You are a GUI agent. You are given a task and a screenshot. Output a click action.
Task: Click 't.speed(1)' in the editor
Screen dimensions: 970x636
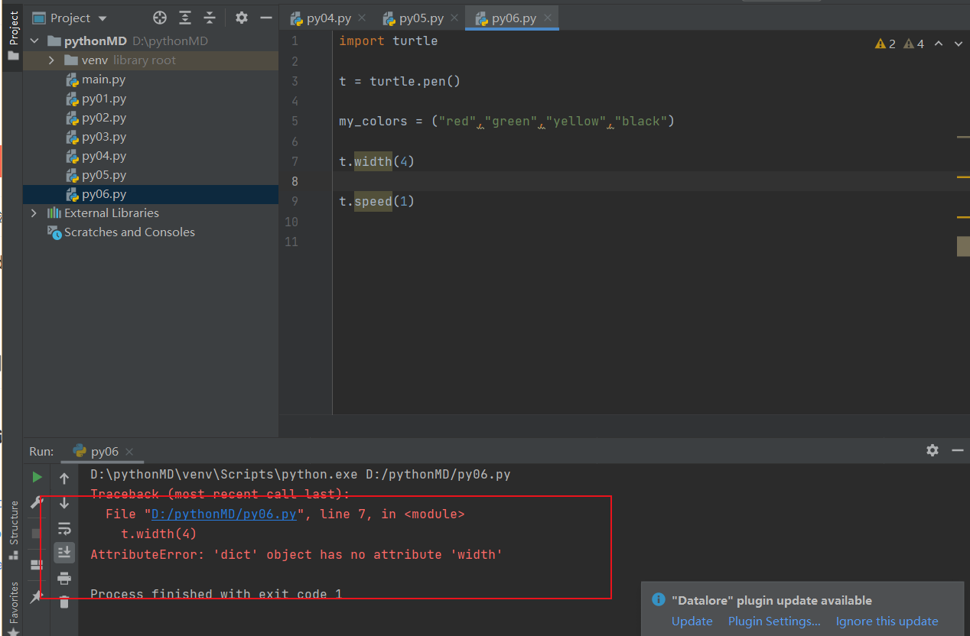tap(376, 202)
